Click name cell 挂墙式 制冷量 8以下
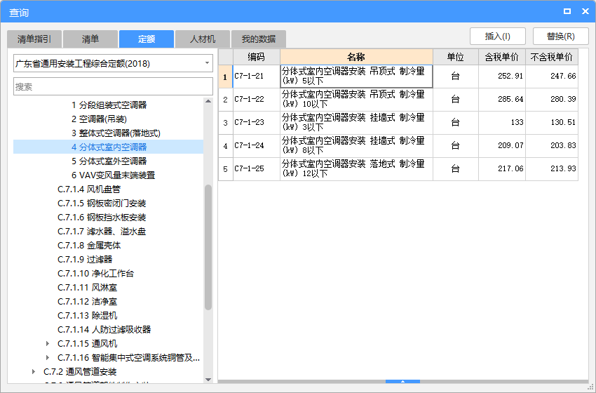 point(356,146)
